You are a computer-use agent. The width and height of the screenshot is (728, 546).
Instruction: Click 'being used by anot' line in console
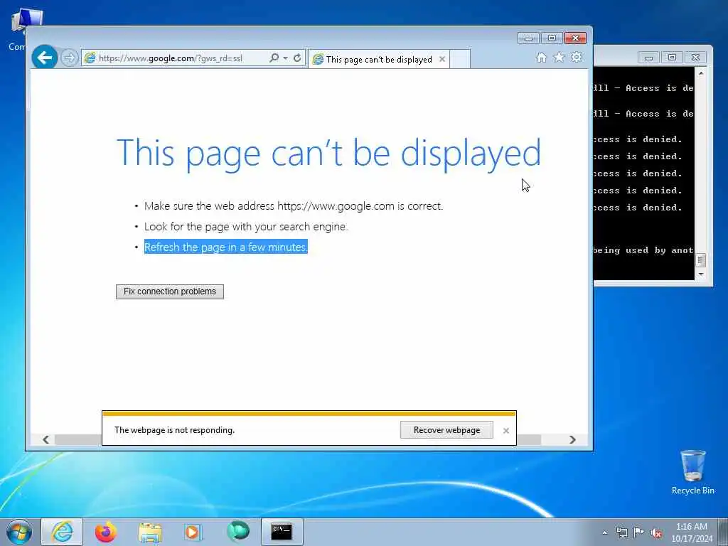pyautogui.click(x=643, y=250)
